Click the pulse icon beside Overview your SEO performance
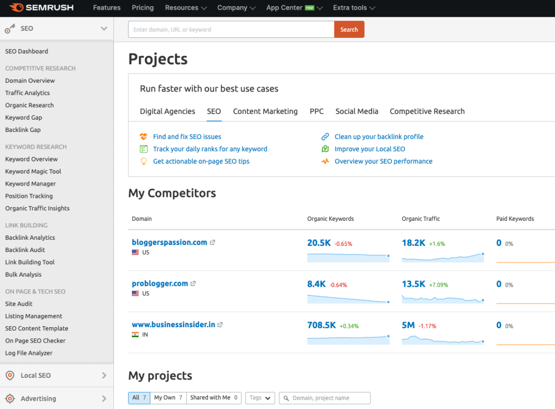 tap(325, 162)
